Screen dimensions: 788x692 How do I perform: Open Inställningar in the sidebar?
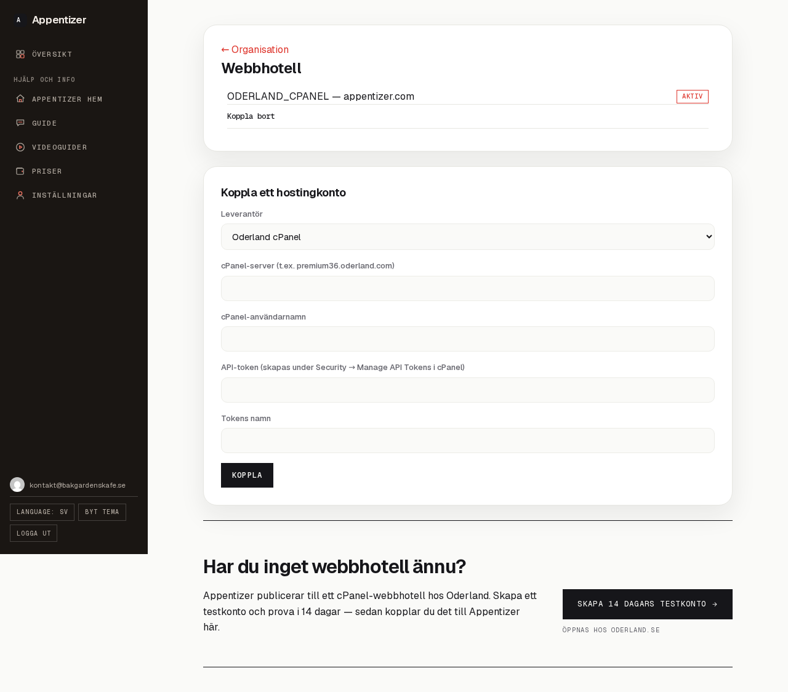coord(74,195)
